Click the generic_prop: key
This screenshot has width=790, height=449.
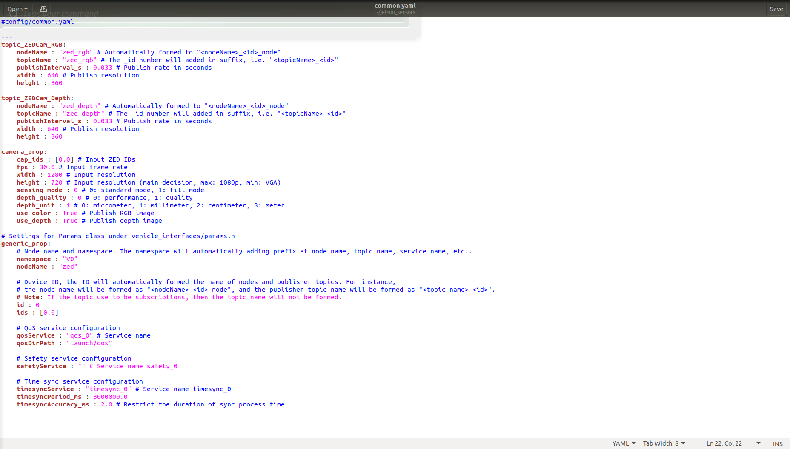[x=26, y=244]
